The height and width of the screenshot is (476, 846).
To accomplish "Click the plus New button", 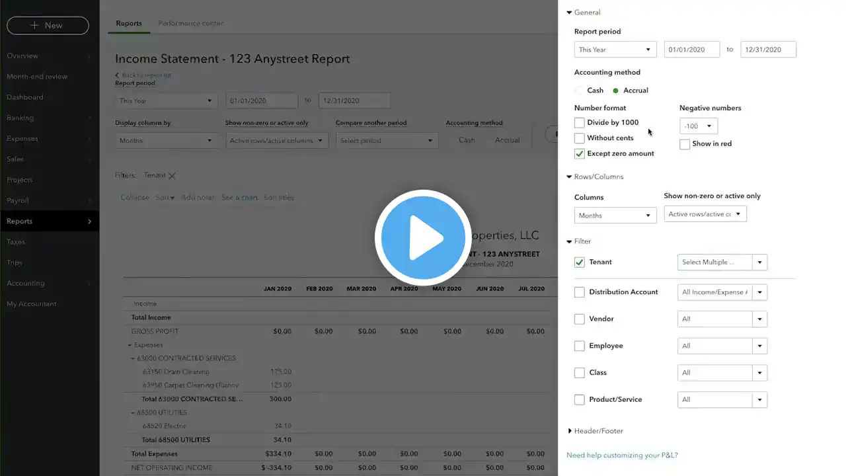I will click(48, 25).
